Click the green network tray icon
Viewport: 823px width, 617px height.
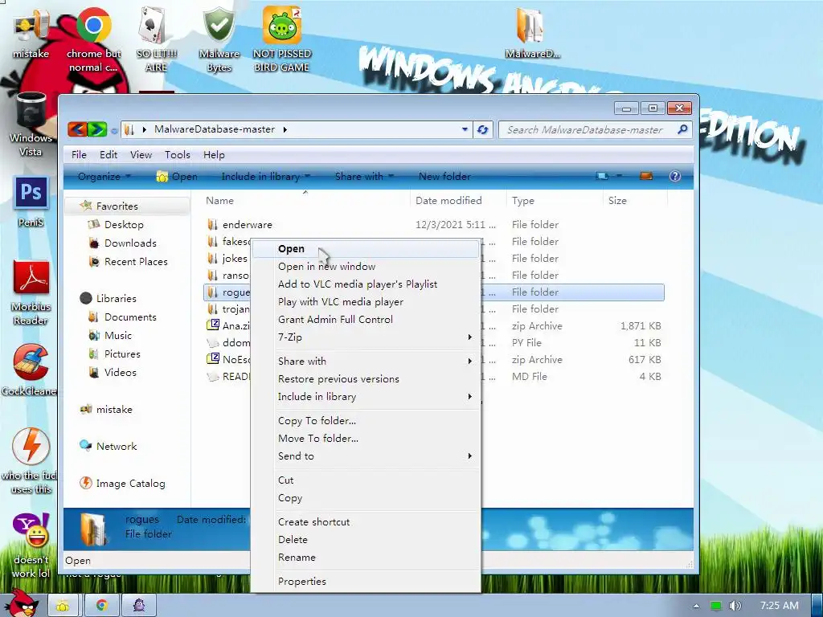(x=716, y=606)
